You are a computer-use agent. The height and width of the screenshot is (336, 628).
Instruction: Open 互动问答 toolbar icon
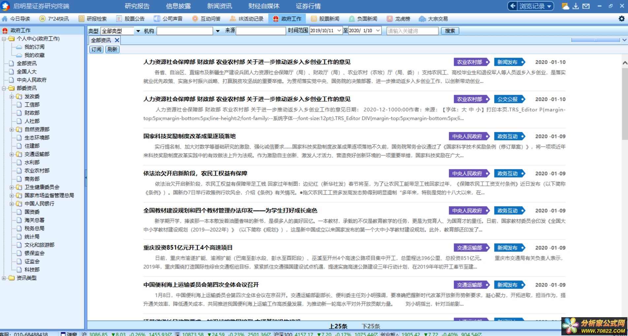[x=195, y=19]
